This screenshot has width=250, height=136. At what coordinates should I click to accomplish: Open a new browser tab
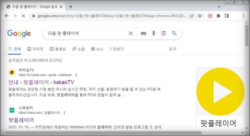pos(71,7)
